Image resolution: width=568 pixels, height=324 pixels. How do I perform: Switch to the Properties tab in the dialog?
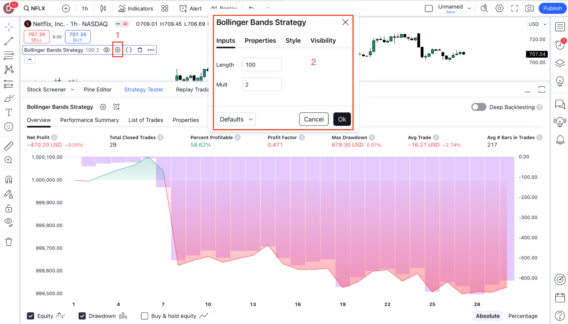pos(260,41)
